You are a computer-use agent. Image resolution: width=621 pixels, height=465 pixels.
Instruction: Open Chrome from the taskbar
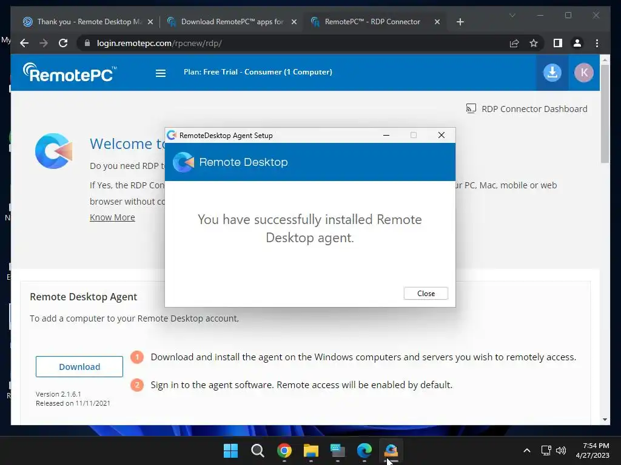pos(284,450)
